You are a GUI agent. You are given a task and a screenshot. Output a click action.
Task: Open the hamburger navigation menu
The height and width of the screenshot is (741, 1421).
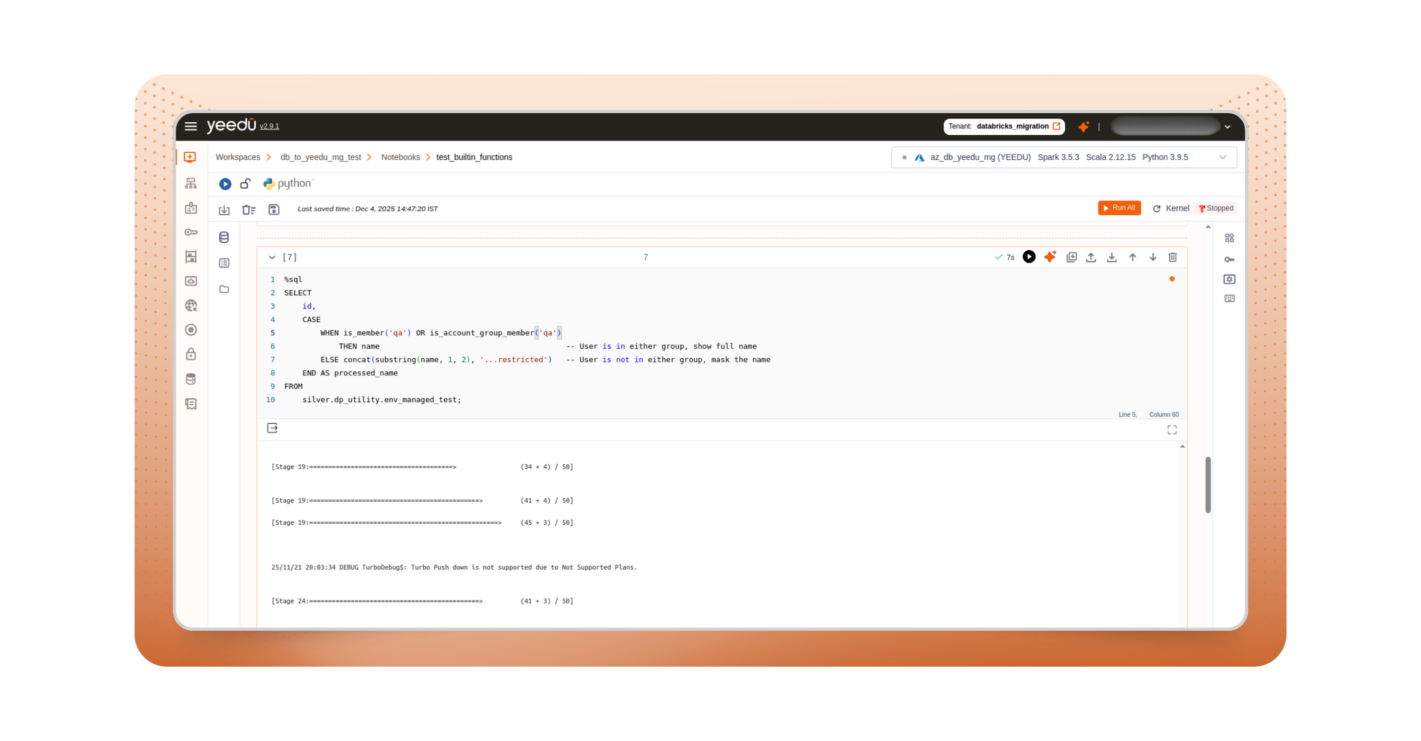point(190,126)
